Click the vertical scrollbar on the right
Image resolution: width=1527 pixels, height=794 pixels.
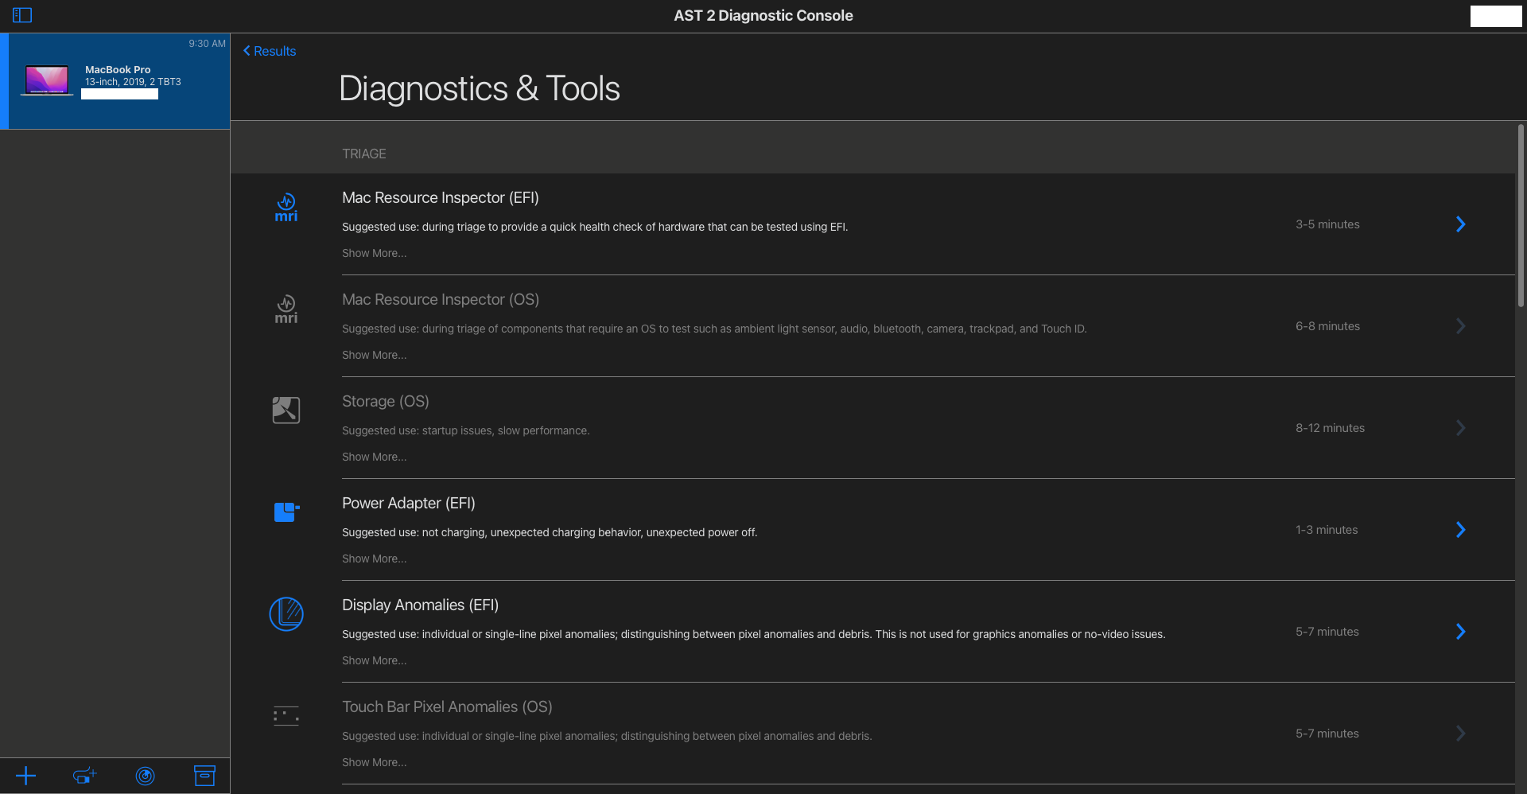(1521, 215)
